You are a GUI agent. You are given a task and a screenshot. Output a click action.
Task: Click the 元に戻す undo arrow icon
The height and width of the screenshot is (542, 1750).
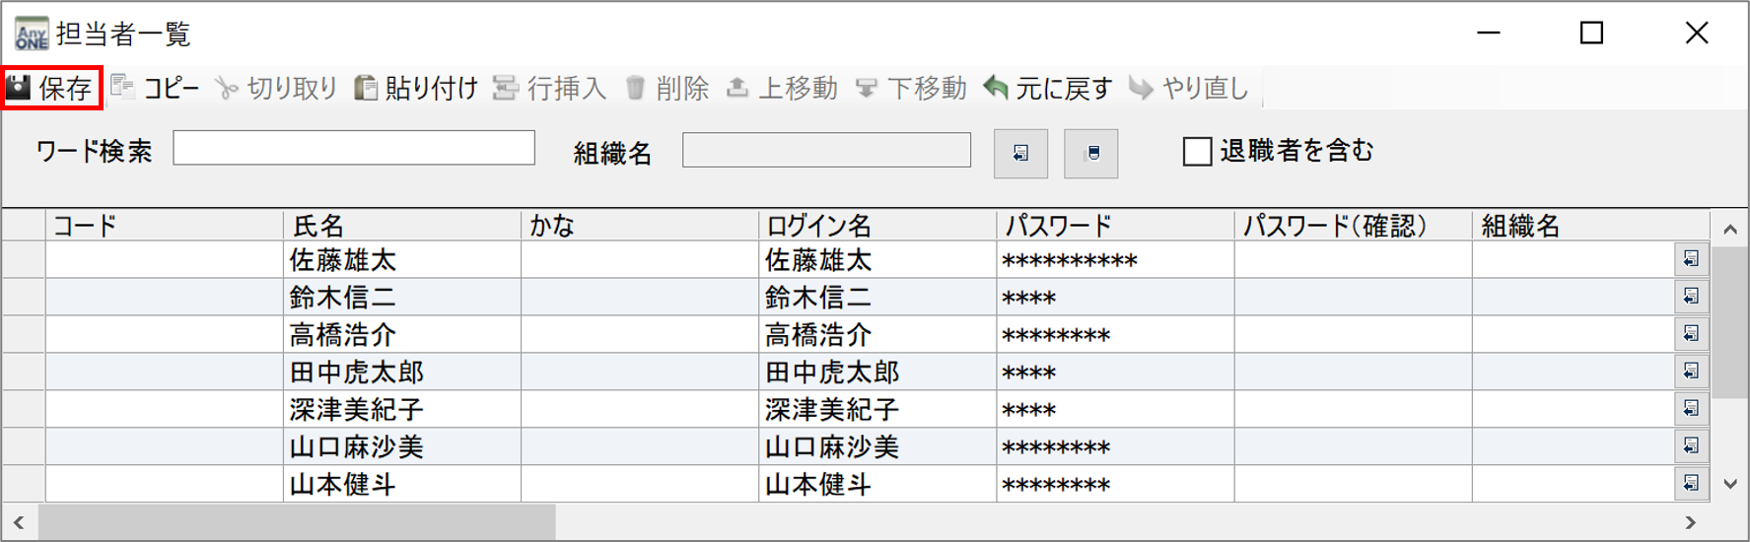[996, 89]
